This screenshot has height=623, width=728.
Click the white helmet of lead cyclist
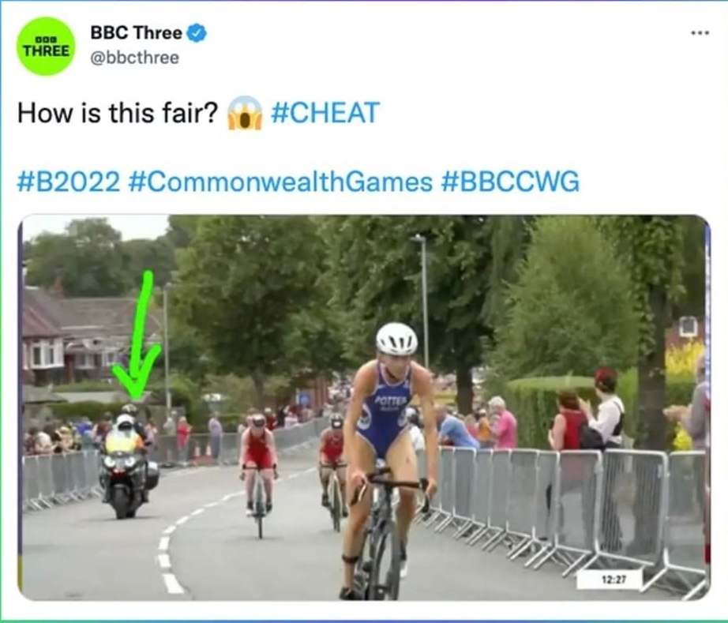(396, 339)
